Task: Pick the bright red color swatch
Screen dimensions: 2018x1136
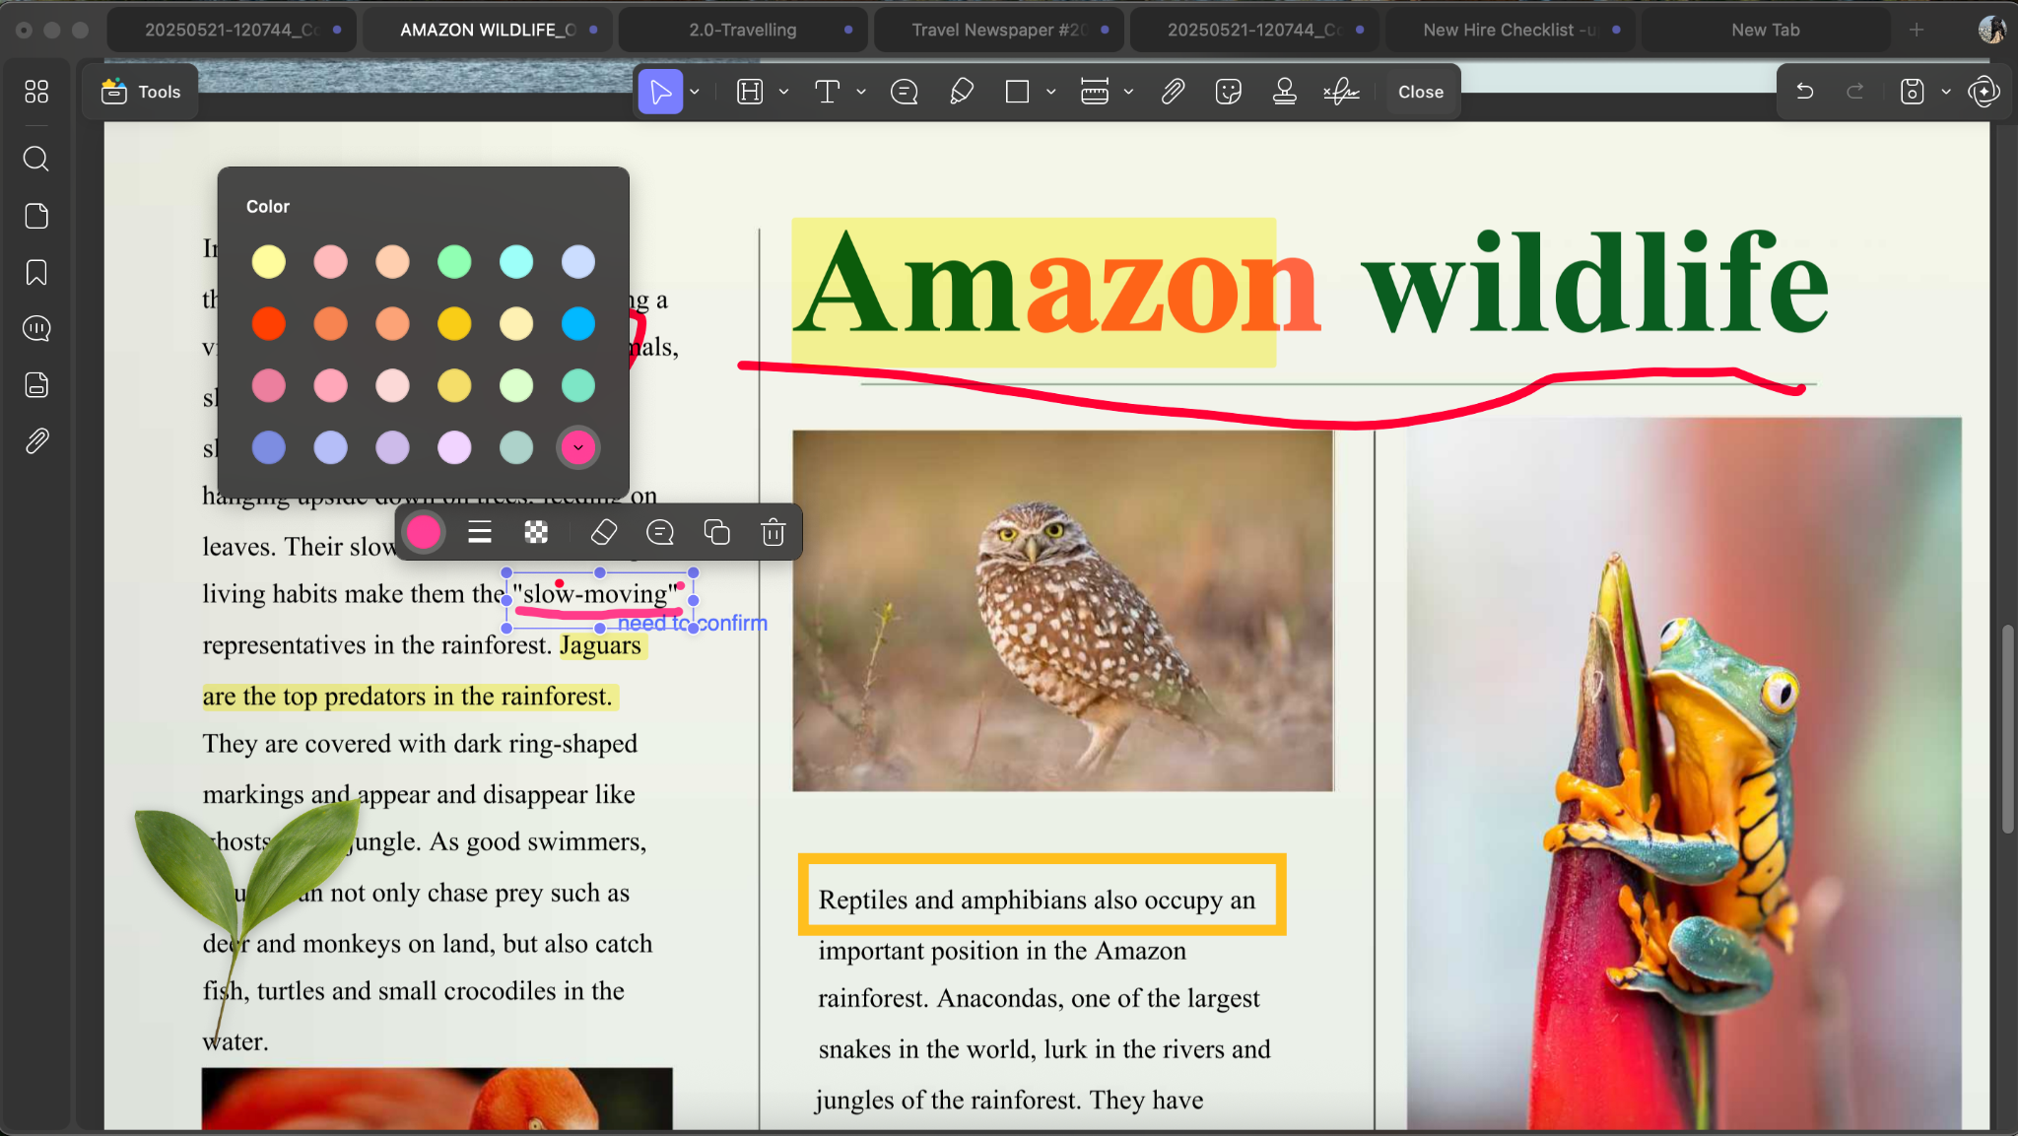Action: (268, 323)
